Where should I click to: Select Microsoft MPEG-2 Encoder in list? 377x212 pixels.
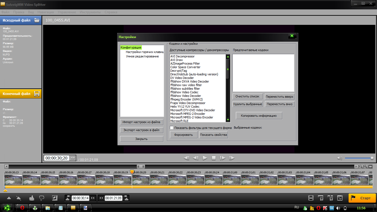188,114
